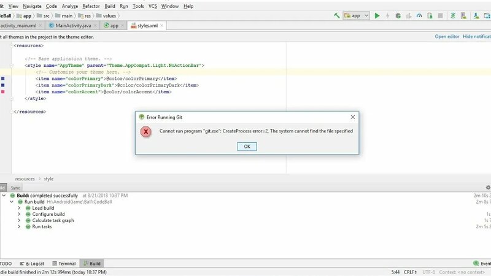Click the Hide notification link
491x276 pixels.
click(477, 37)
